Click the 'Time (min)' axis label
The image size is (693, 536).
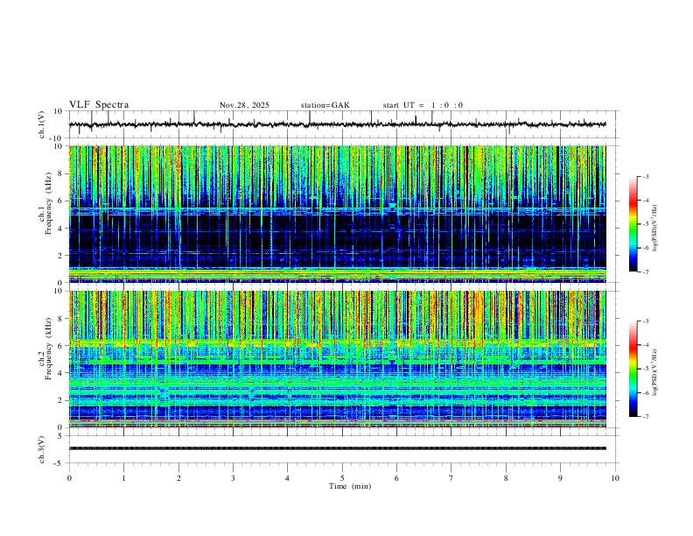350,486
